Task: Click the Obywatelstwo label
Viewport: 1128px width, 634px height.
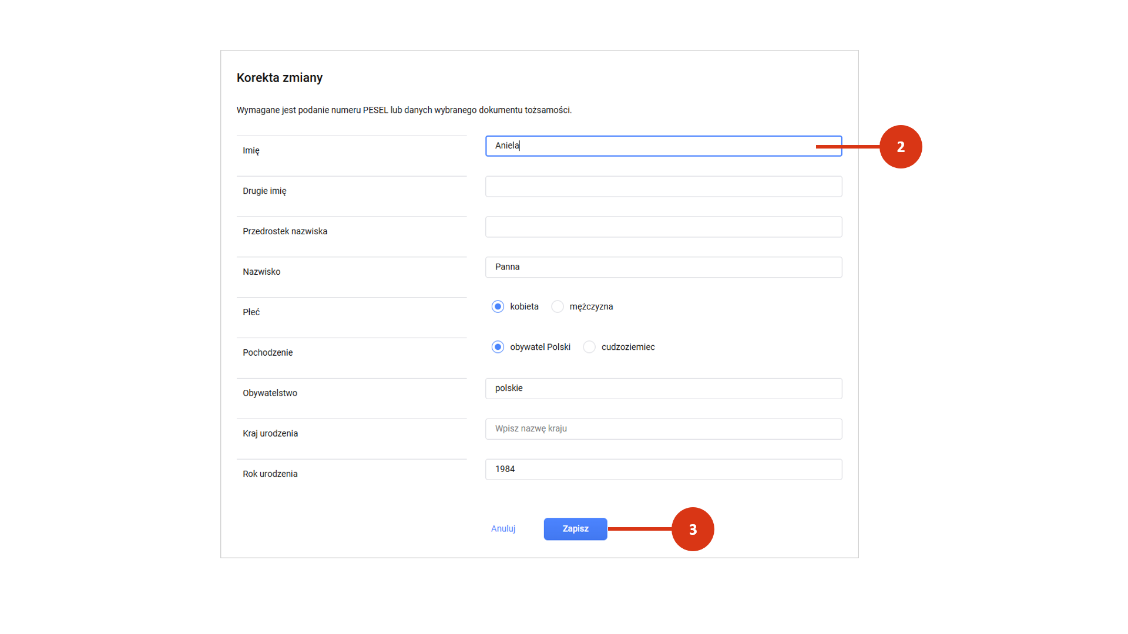Action: 270,393
